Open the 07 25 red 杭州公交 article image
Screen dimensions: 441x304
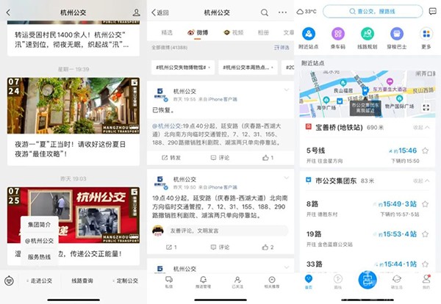tap(73, 215)
